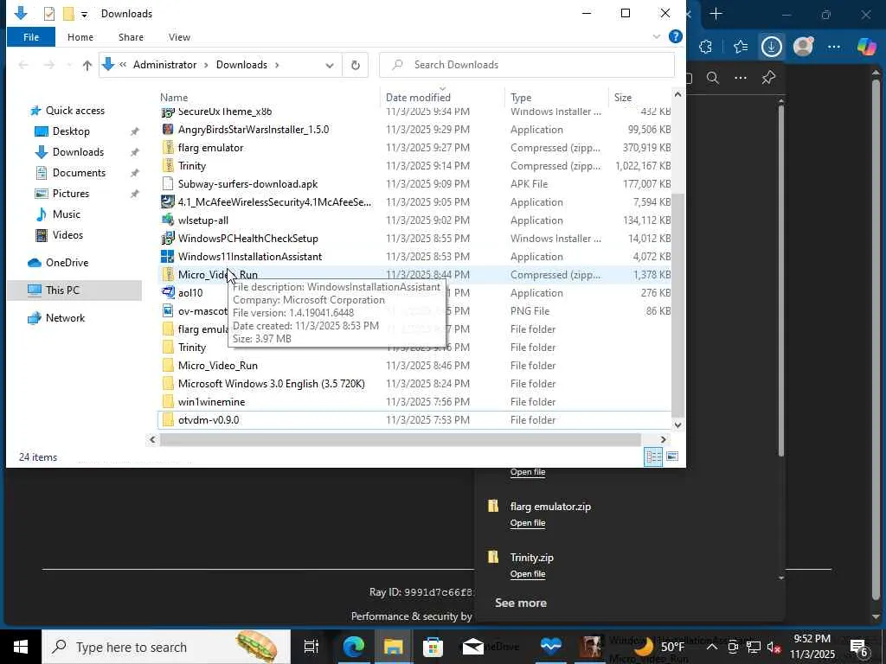Click the Search Downloads field
The width and height of the screenshot is (886, 664).
pyautogui.click(x=527, y=65)
